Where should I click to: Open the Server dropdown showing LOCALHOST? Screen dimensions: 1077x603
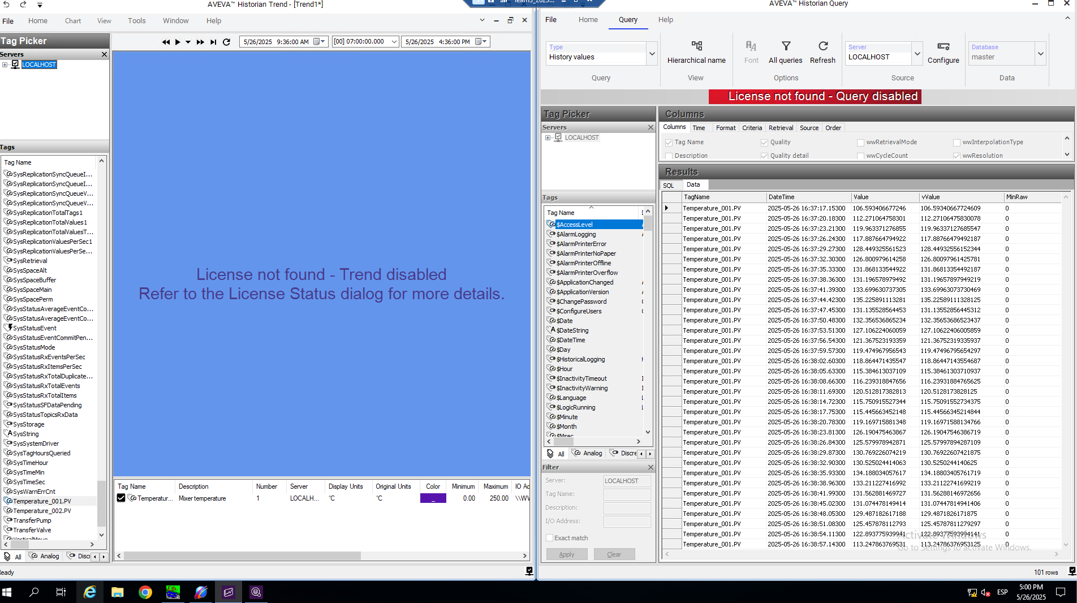[x=917, y=54]
